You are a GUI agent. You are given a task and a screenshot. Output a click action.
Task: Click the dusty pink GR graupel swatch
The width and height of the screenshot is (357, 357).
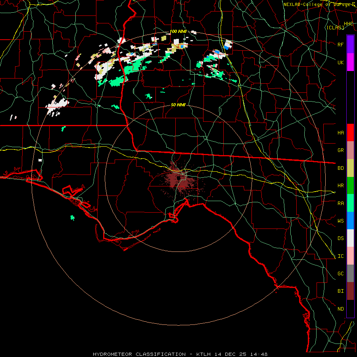(x=350, y=150)
